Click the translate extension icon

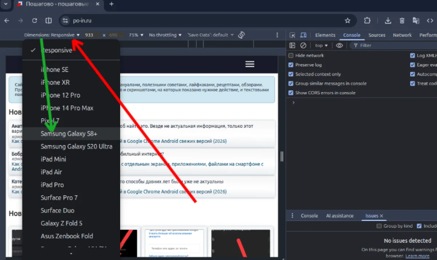coord(416,21)
